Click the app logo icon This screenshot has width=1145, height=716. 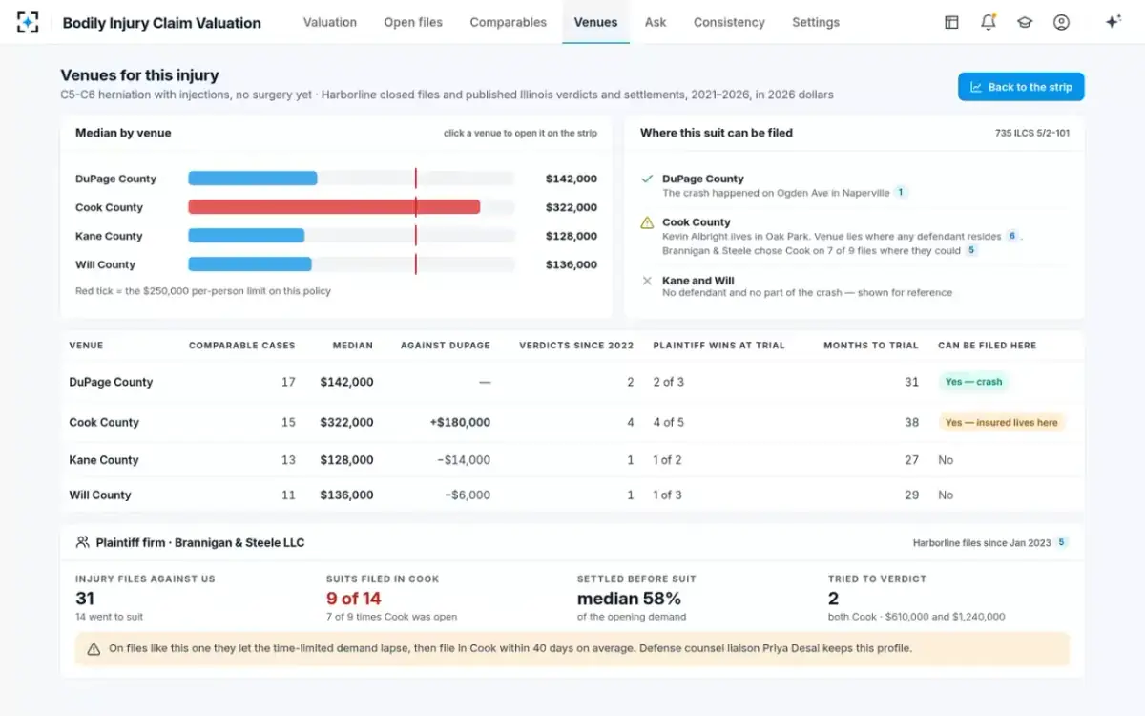coord(28,22)
